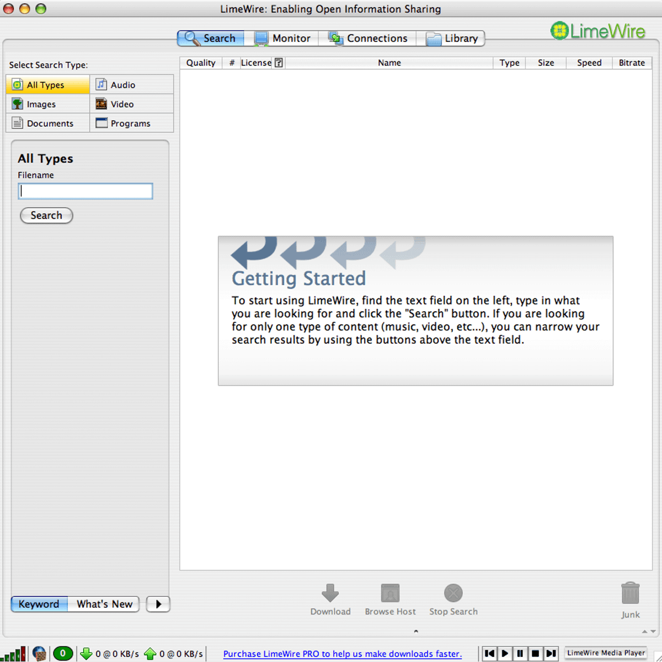Click the Browse Host icon

[x=390, y=594]
